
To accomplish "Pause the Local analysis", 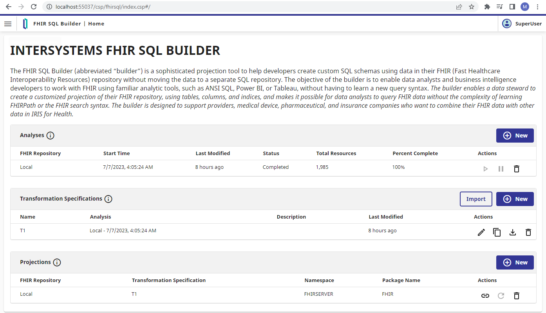I will pyautogui.click(x=501, y=169).
